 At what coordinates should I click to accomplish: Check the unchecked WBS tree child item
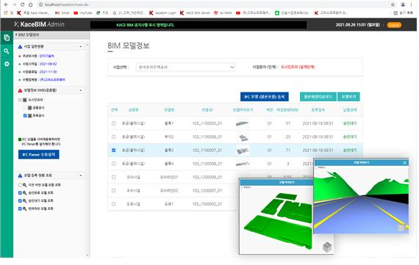(x=25, y=108)
